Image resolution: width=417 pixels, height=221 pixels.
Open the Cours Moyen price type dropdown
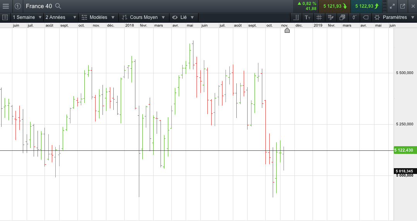144,17
